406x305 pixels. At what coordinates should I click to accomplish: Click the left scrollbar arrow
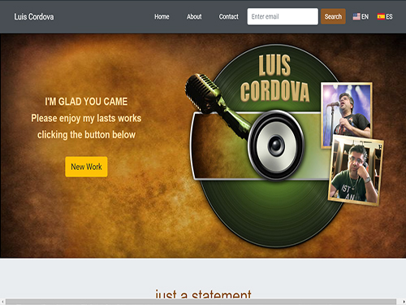[2, 302]
